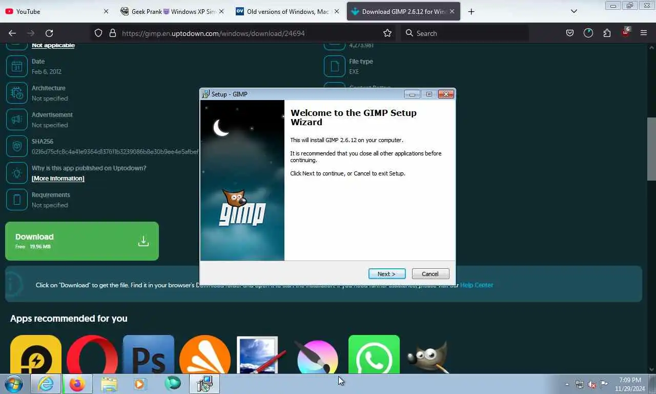Click the lightbulb icon beside Why published

click(16, 173)
